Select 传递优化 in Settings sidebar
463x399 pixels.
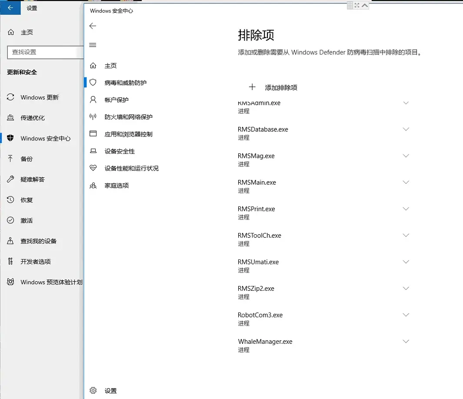point(33,118)
